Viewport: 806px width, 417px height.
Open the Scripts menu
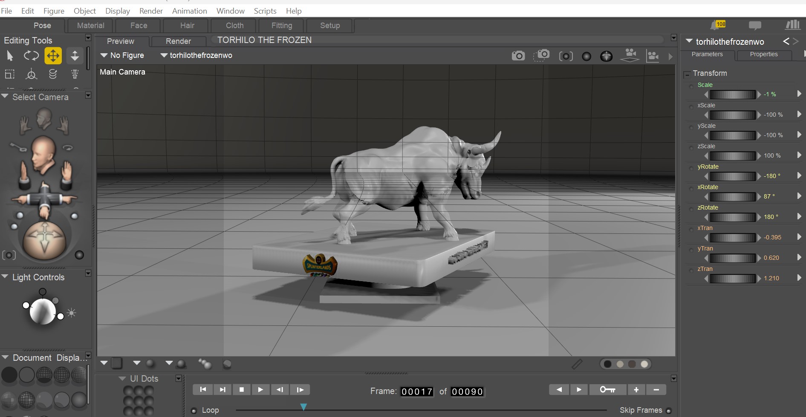(265, 11)
